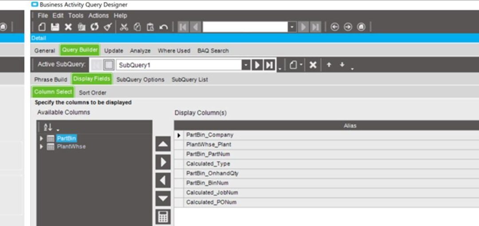Screen dimensions: 479x226
Task: Open the BAQ Search tab
Action: point(213,51)
